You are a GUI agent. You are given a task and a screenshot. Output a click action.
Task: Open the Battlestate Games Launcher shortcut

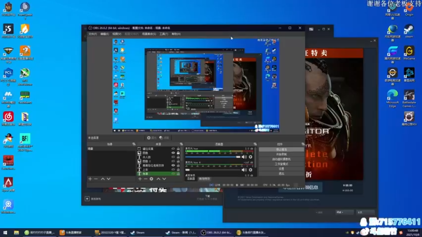(x=409, y=98)
